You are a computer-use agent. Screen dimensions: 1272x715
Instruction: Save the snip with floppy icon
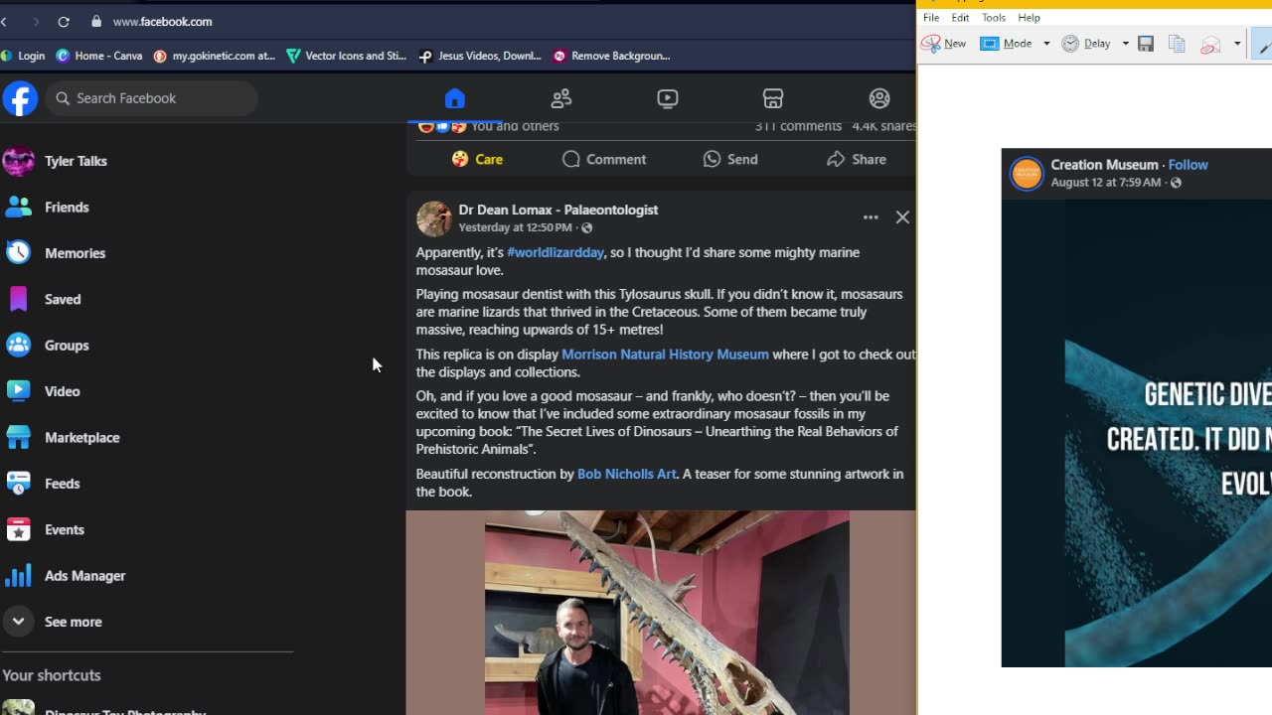point(1146,44)
